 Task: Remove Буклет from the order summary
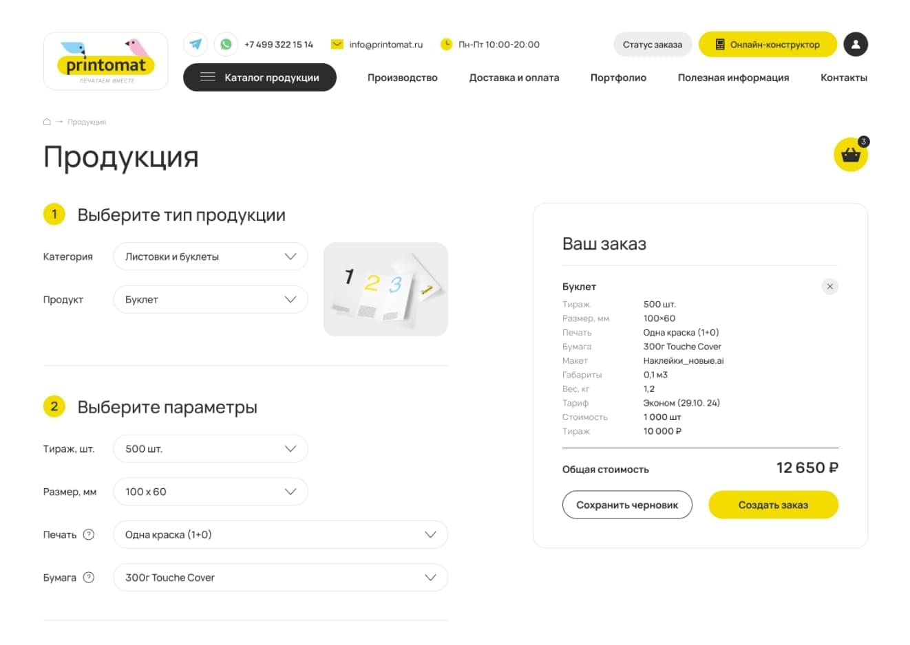point(830,286)
